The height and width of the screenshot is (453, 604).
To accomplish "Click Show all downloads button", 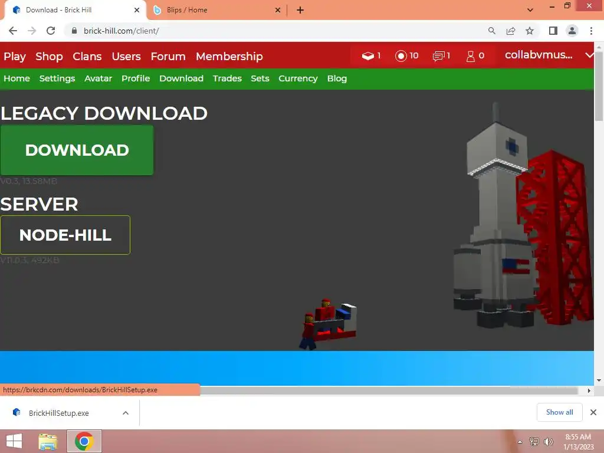I will coord(559,412).
